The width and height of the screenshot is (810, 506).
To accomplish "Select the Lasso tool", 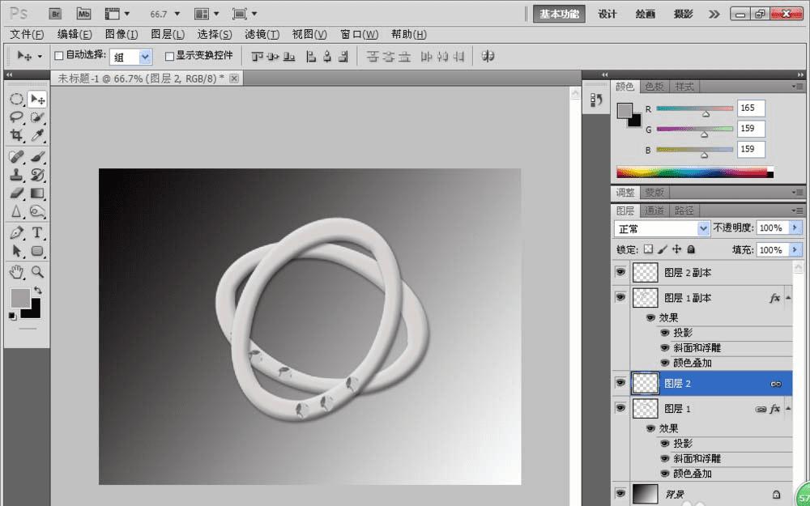I will tap(17, 117).
